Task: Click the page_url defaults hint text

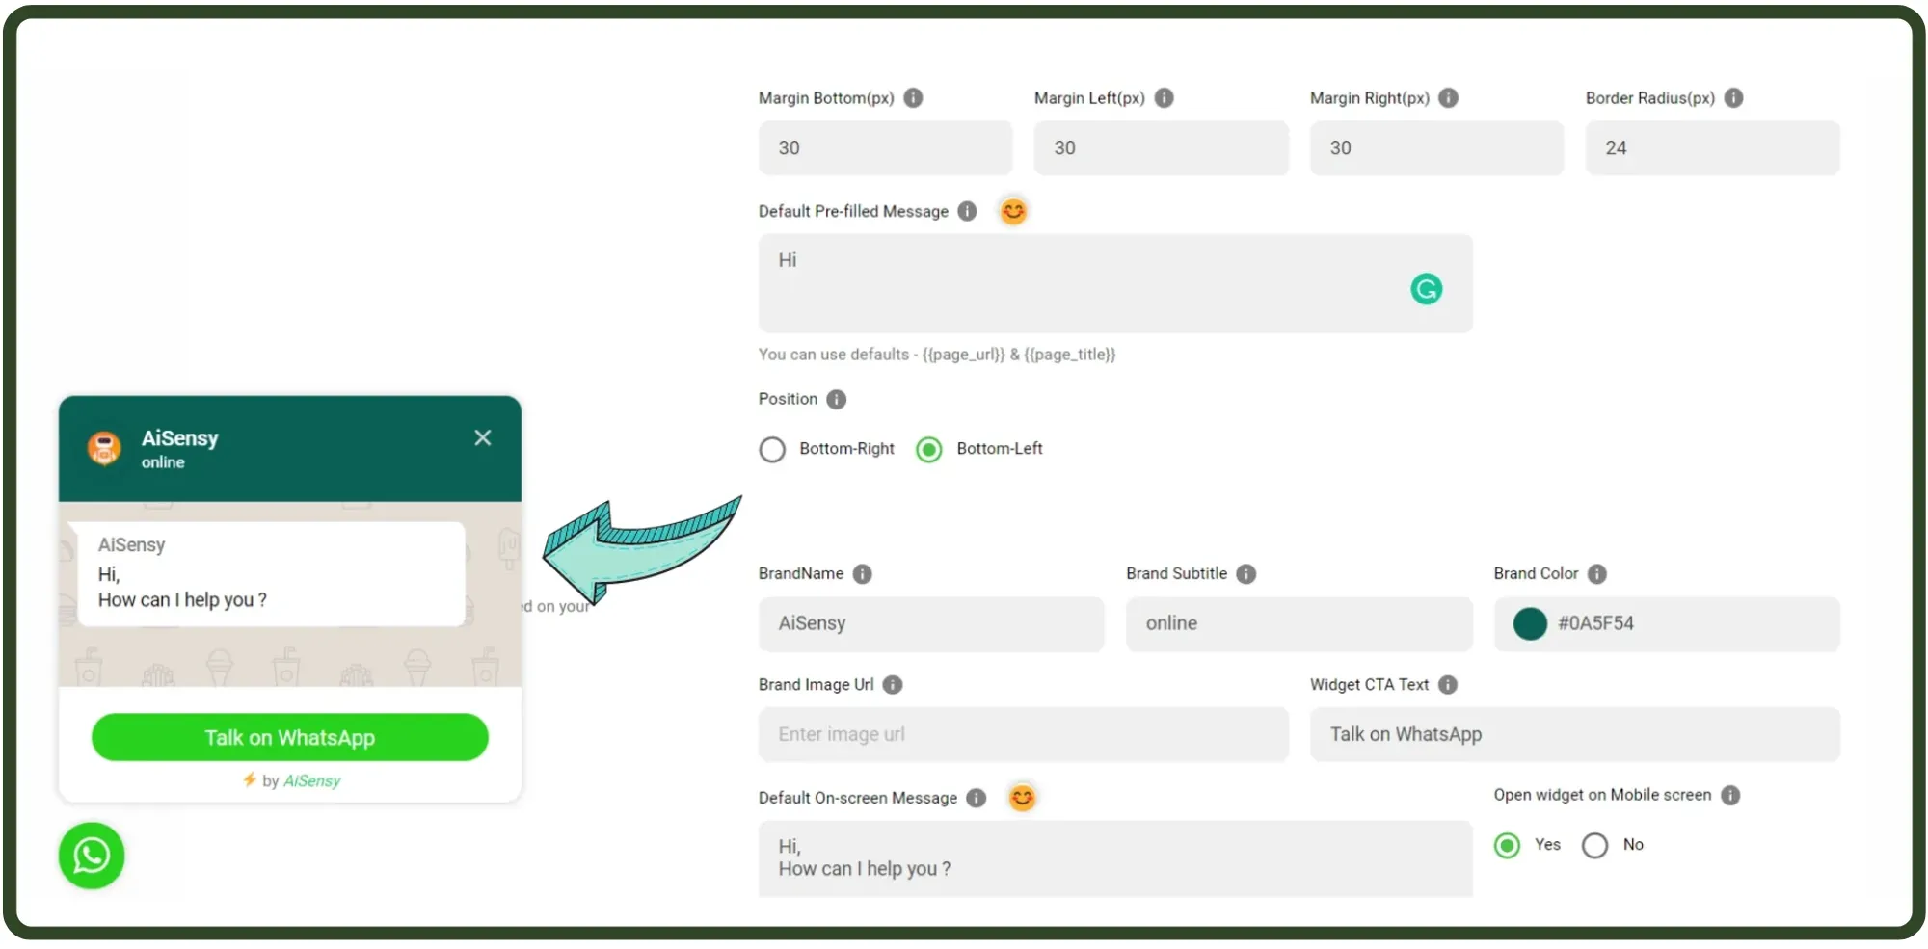Action: pos(936,356)
